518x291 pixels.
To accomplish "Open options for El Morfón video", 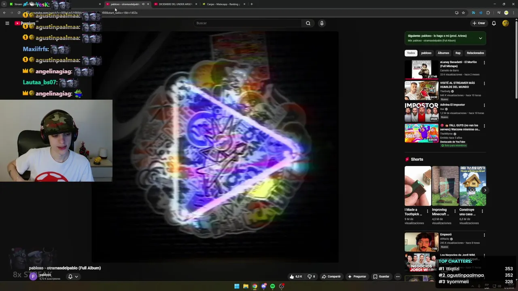I will (x=484, y=63).
